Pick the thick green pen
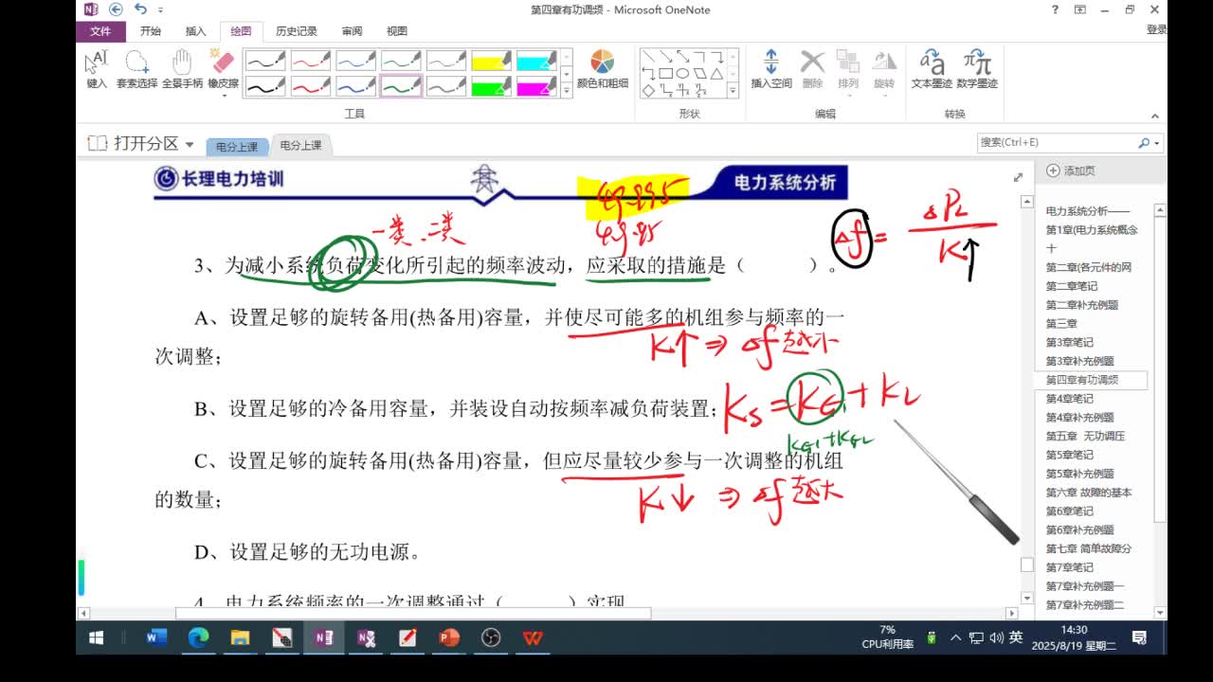Viewport: 1213px width, 682px height. 401,86
